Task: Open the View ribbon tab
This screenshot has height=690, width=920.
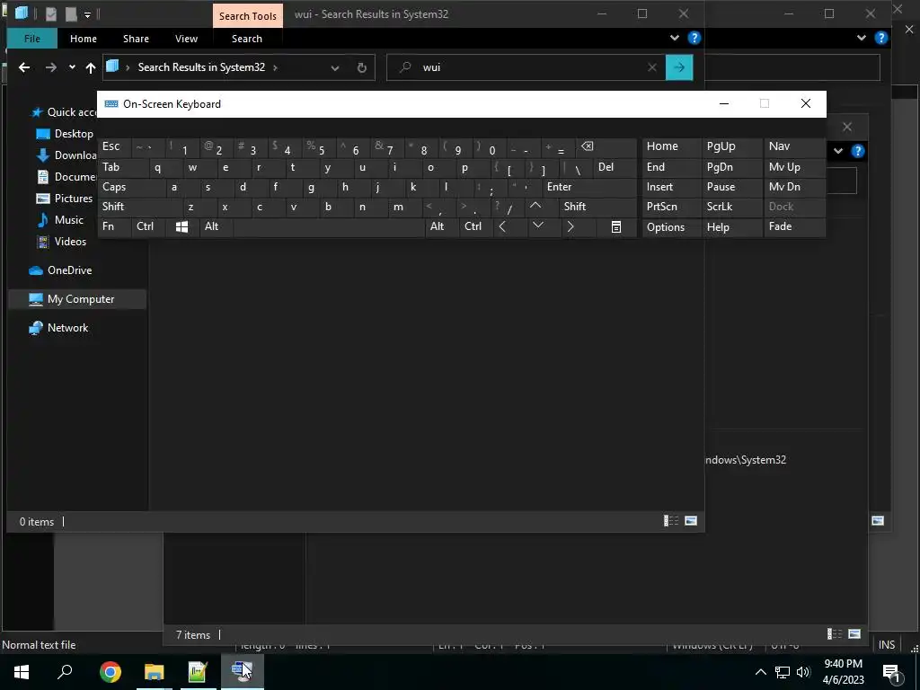Action: click(x=186, y=39)
